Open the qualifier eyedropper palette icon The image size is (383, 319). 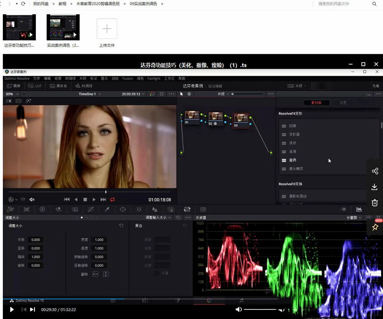[x=107, y=209]
